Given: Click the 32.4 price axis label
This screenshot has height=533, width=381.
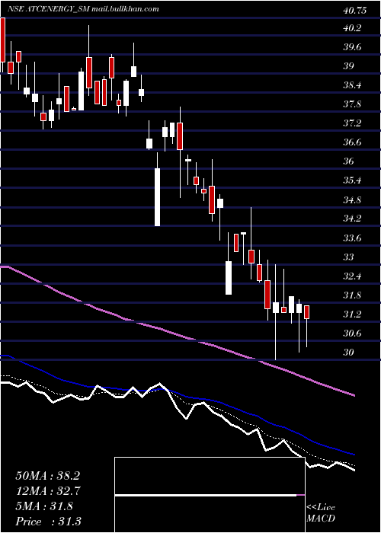Looking at the screenshot, I should pos(352,276).
